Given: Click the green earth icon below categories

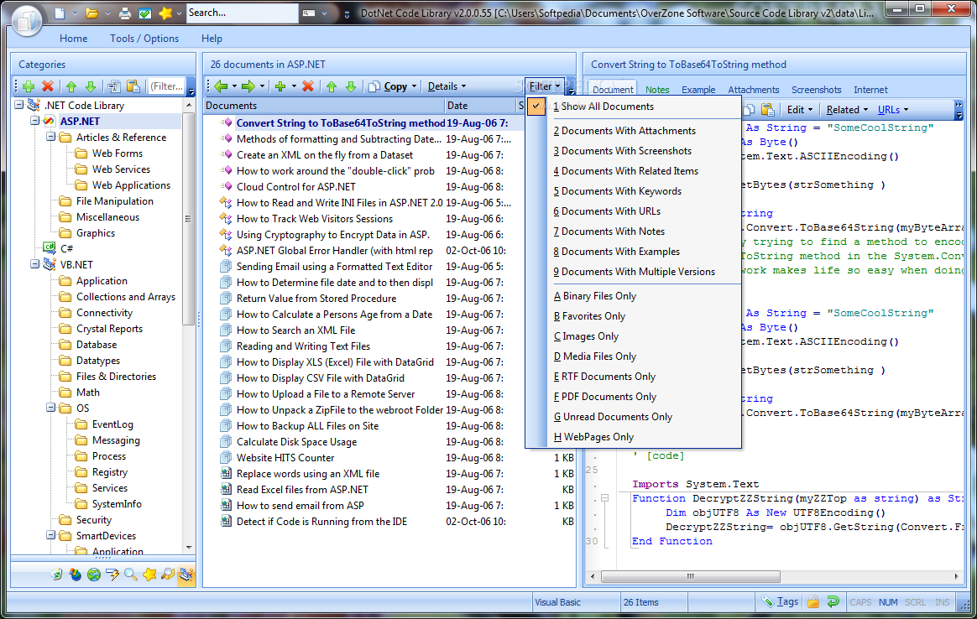Looking at the screenshot, I should (94, 575).
